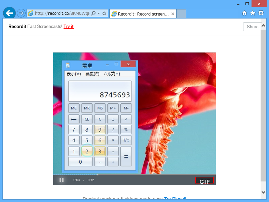
Task: Click the equals key
Action: pyautogui.click(x=126, y=157)
